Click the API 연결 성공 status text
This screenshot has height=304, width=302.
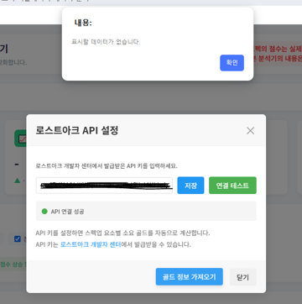67,212
